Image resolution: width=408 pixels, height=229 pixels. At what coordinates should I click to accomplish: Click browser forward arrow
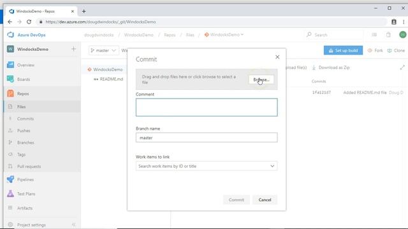(x=19, y=22)
